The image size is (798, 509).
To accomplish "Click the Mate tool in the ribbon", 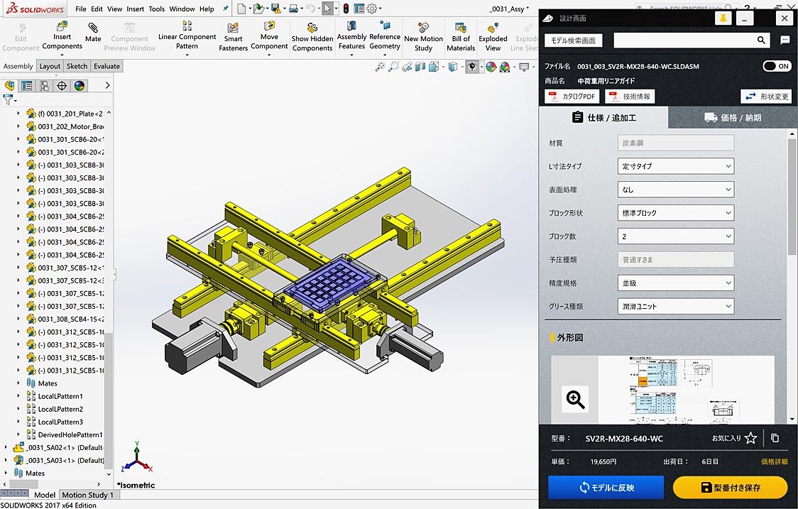I will point(93,33).
